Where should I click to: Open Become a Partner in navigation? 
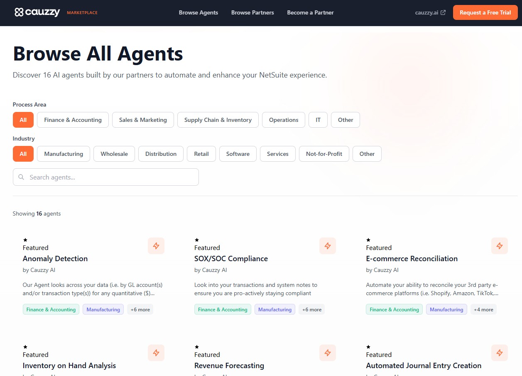click(x=310, y=12)
